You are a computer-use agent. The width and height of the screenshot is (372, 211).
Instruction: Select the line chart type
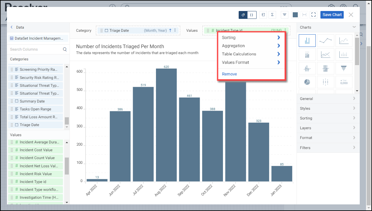click(325, 41)
